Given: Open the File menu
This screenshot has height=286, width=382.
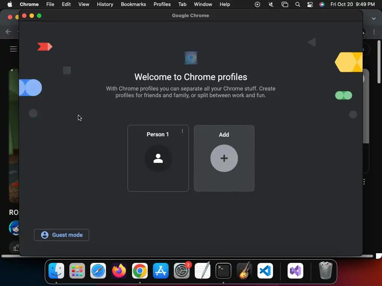Looking at the screenshot, I should (x=50, y=4).
